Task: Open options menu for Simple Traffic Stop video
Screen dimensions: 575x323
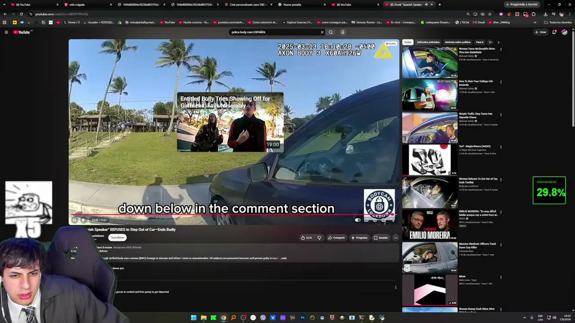Action: tap(501, 114)
